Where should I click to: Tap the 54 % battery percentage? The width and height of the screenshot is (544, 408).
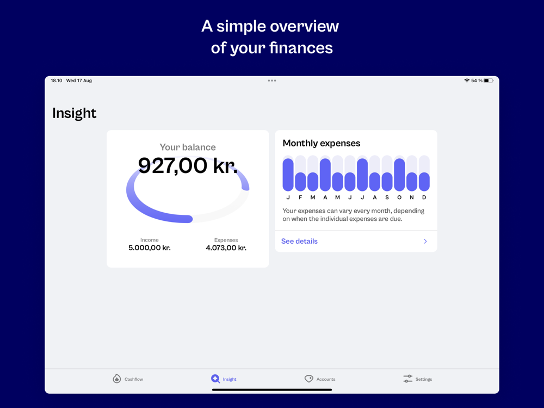point(477,81)
